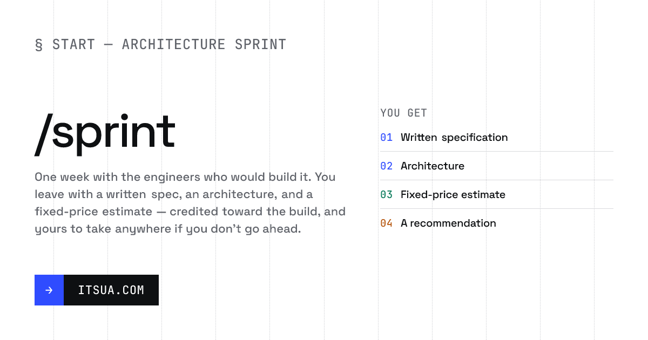Click the blue 01 number marker
The height and width of the screenshot is (340, 648).
coord(386,138)
